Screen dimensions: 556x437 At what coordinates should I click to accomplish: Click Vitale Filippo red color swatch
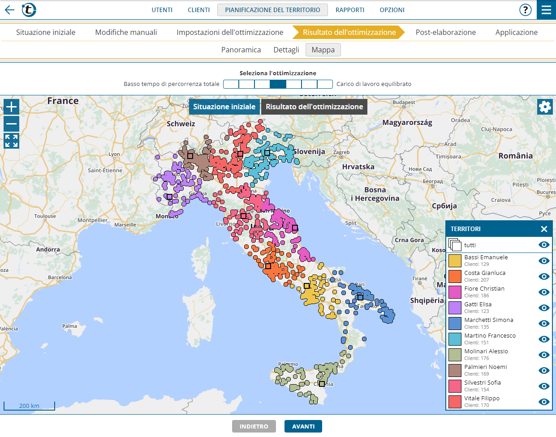[x=455, y=402]
